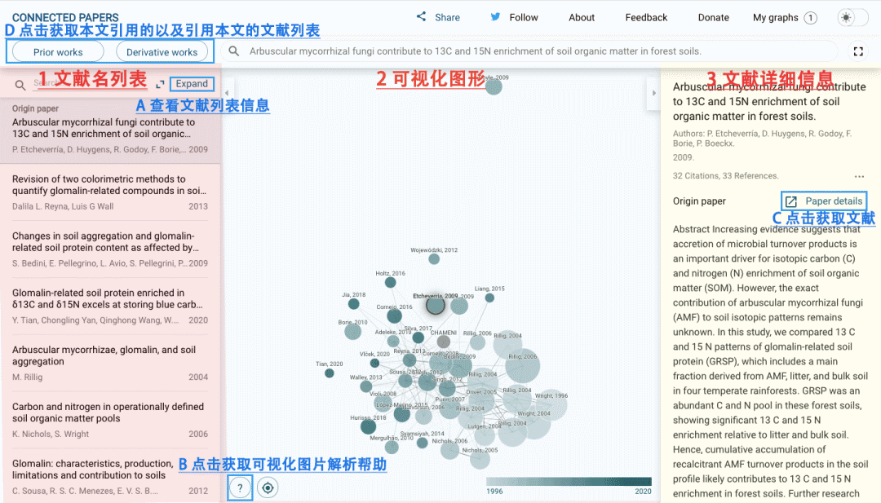
Task: Collapse the right details panel arrow
Action: (x=653, y=93)
